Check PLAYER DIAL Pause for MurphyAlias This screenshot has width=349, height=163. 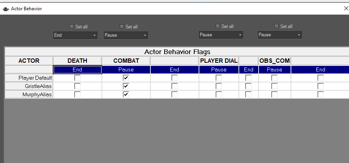(219, 94)
